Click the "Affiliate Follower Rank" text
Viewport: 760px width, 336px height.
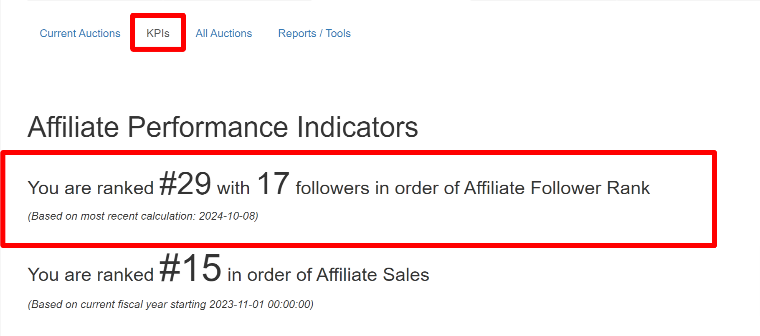click(x=557, y=188)
